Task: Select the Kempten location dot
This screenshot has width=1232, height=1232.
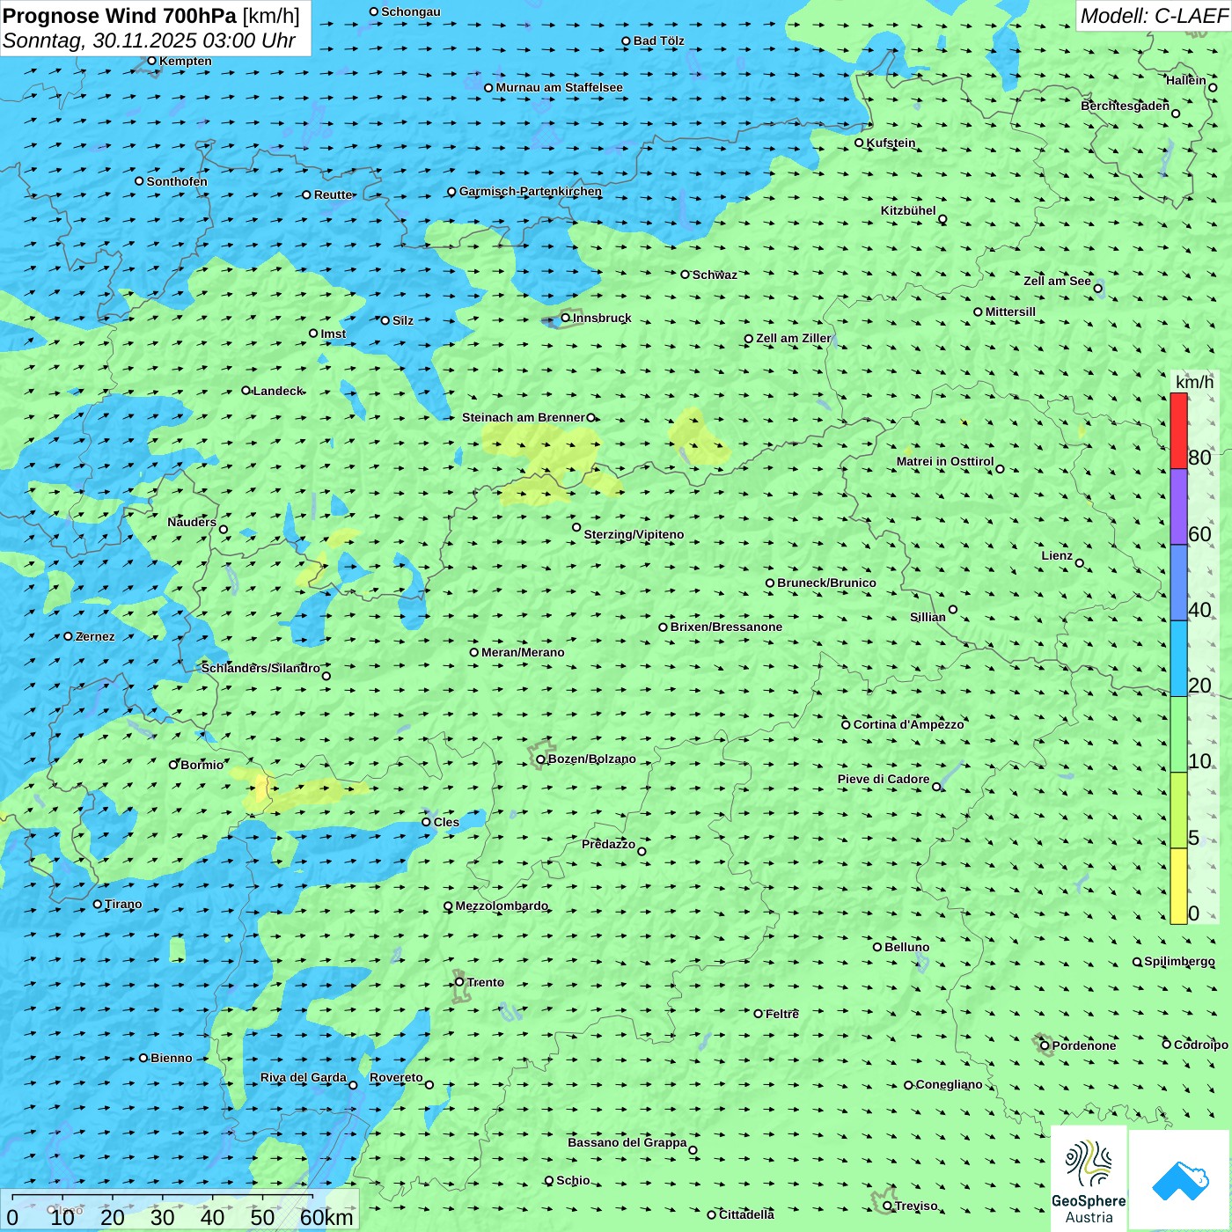Action: point(152,61)
